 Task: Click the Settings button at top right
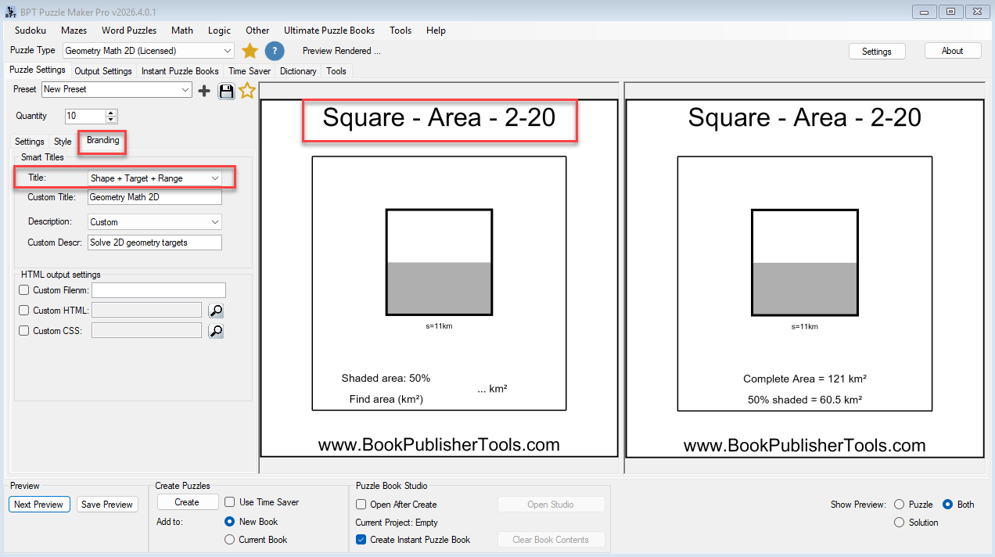tap(877, 51)
